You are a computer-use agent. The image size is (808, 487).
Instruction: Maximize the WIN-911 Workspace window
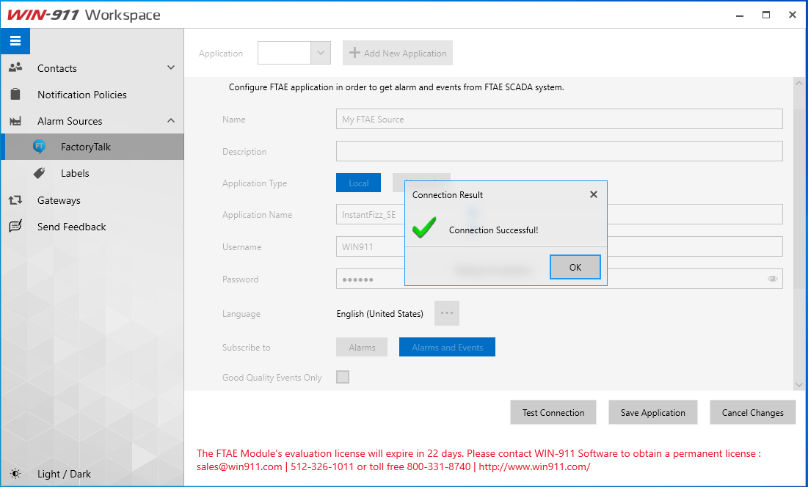(x=766, y=15)
